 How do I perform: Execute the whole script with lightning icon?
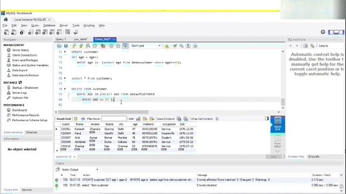click(74, 46)
